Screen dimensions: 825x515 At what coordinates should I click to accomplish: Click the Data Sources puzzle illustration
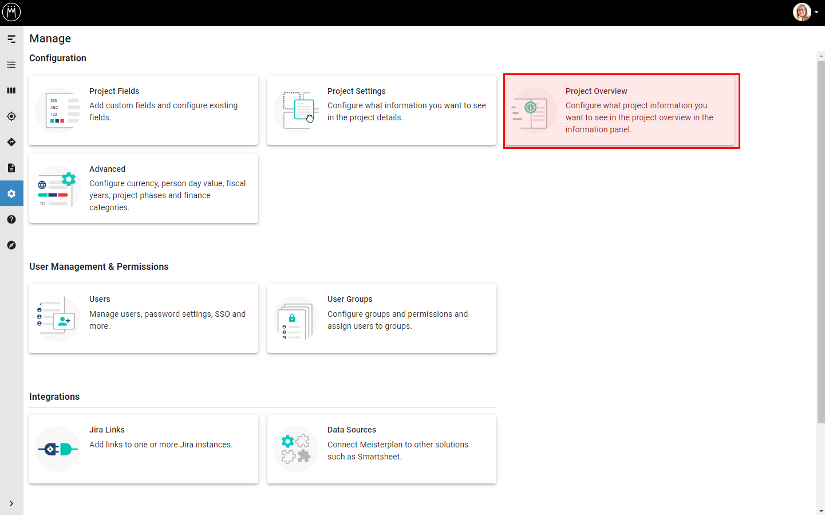click(296, 449)
